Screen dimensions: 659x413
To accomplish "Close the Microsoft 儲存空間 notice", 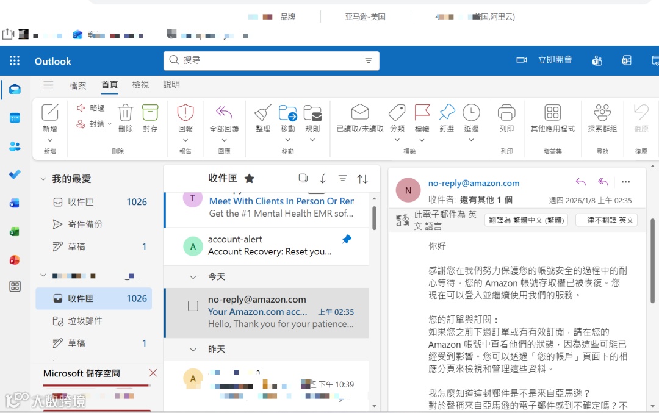I will pyautogui.click(x=153, y=373).
